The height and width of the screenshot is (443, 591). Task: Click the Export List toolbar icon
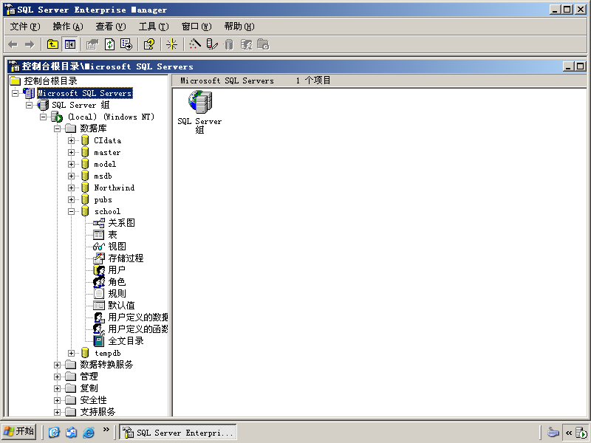(126, 44)
